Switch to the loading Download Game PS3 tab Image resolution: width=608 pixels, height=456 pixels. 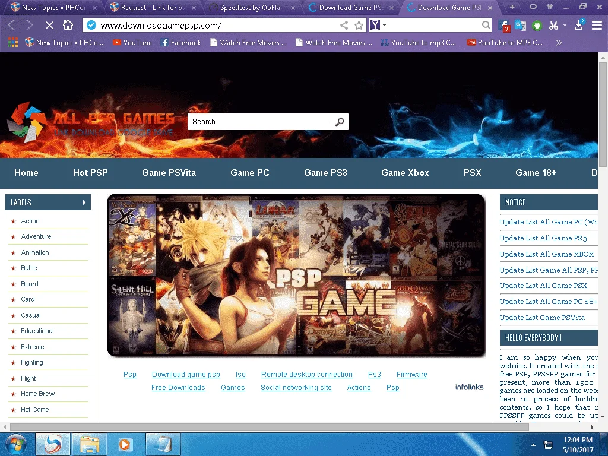(x=351, y=7)
